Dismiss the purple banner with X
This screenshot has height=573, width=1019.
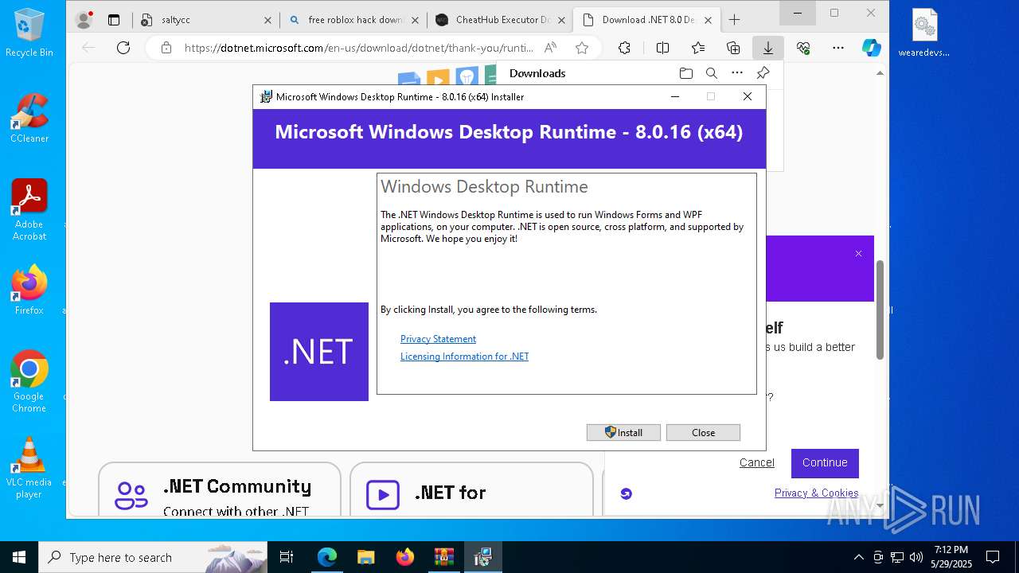[858, 253]
